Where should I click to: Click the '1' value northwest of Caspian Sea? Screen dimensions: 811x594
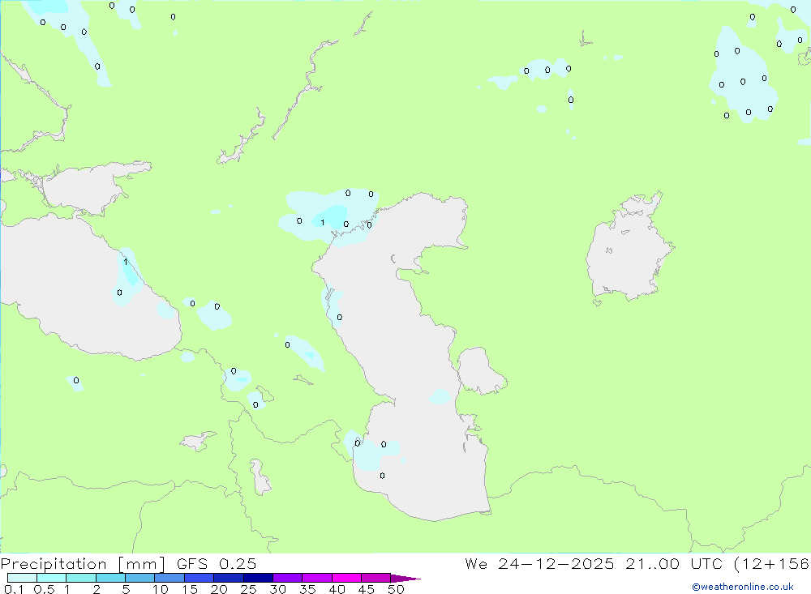323,223
